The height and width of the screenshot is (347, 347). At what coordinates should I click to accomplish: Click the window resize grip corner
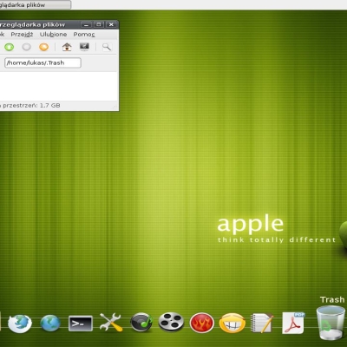[115, 108]
